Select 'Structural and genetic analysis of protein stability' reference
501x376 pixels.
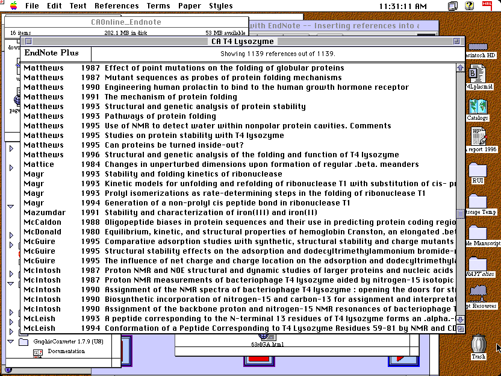click(238, 107)
